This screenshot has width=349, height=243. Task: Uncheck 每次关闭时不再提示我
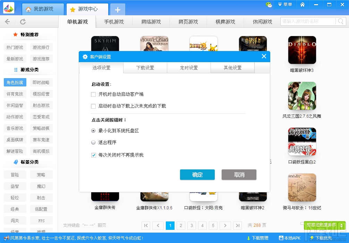[x=94, y=155]
